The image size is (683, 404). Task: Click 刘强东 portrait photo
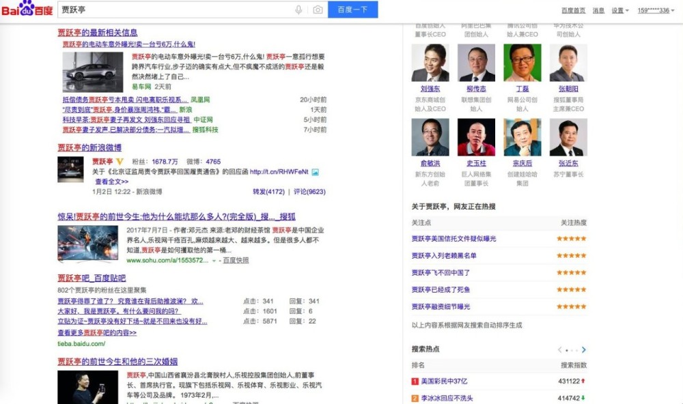430,63
